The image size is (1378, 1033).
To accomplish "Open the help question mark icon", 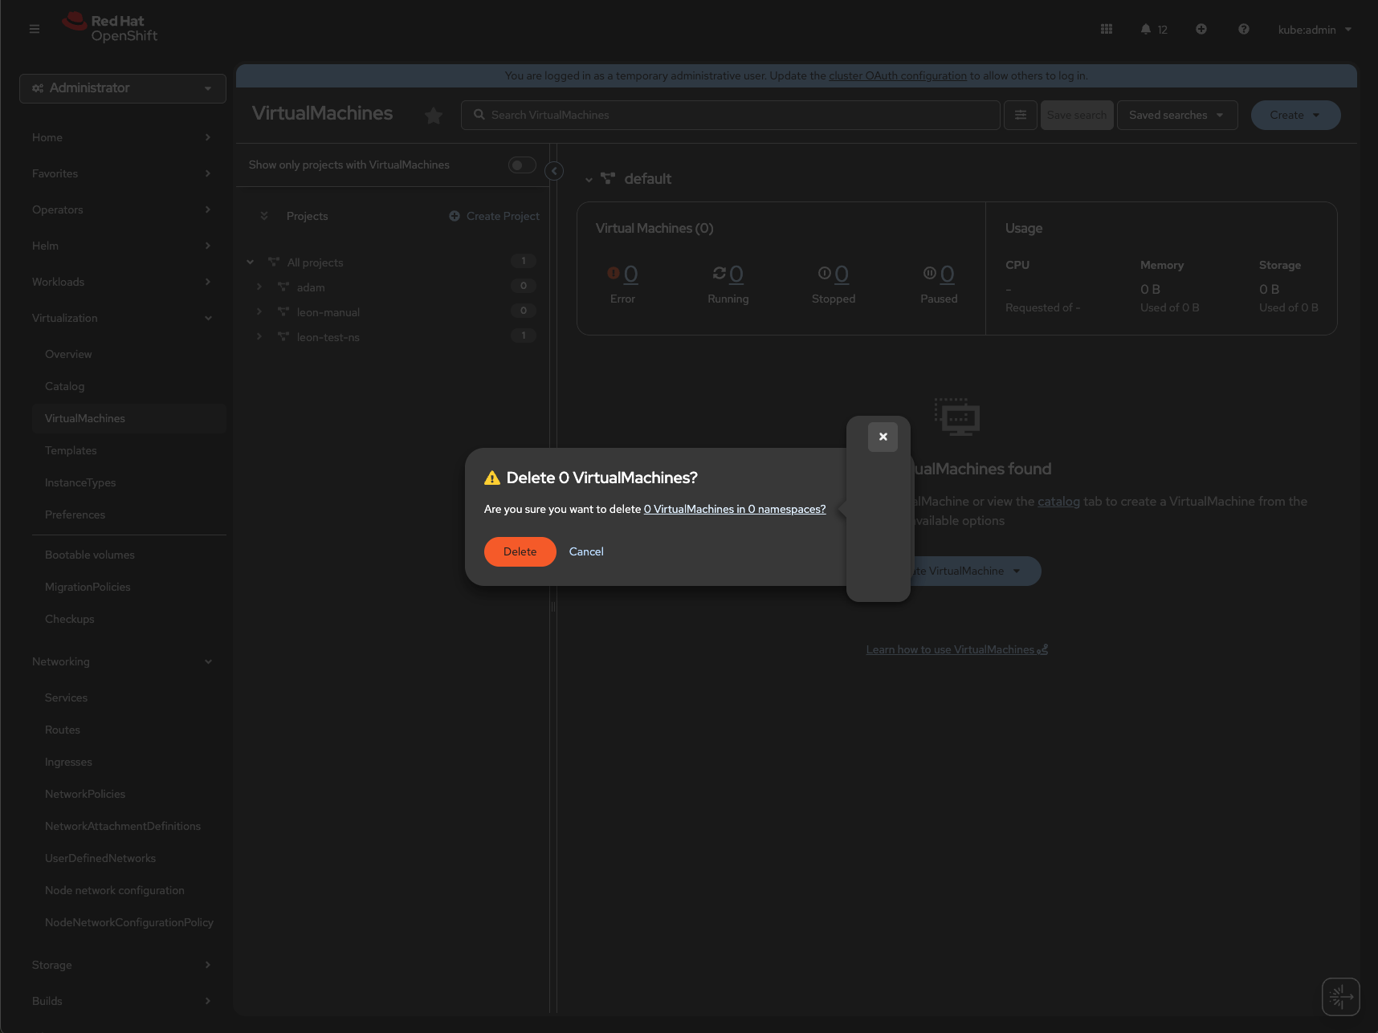I will 1243,29.
